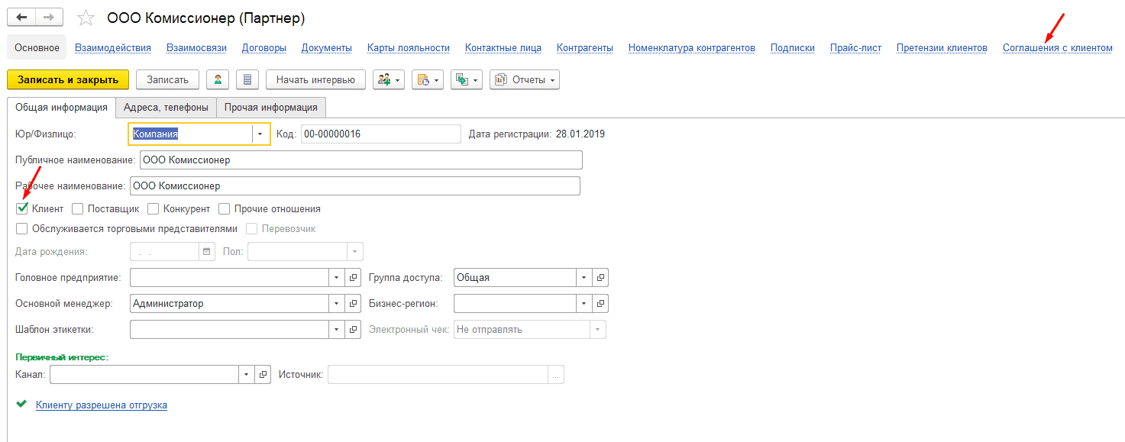1125x442 pixels.
Task: Open Соглашения с клиентом link
Action: click(1057, 48)
